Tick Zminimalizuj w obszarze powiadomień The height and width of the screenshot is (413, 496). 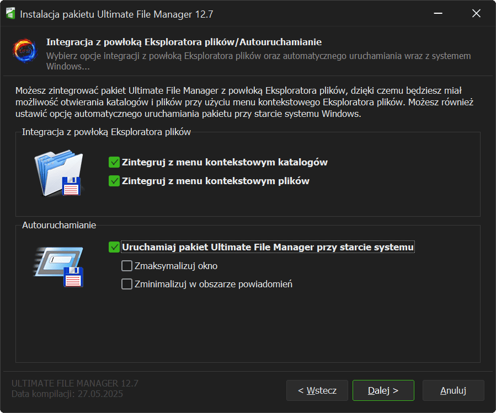126,285
